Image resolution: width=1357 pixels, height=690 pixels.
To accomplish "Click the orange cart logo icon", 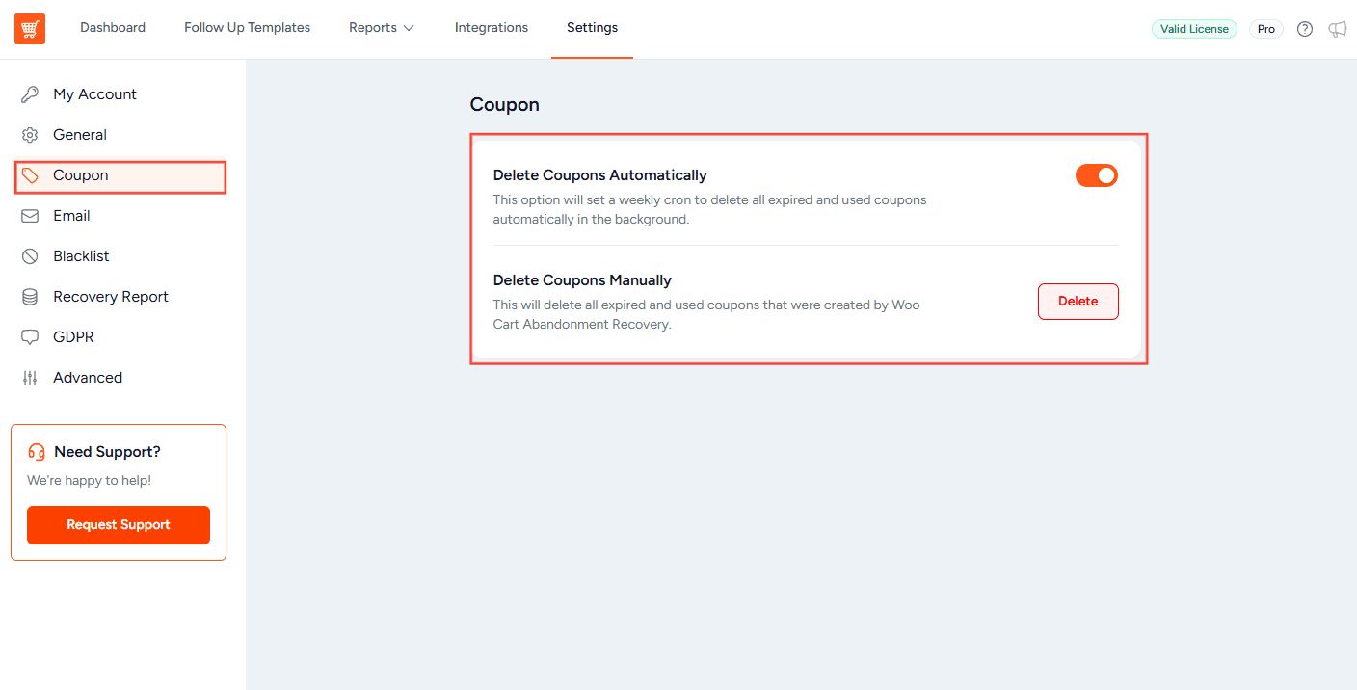I will tap(30, 29).
